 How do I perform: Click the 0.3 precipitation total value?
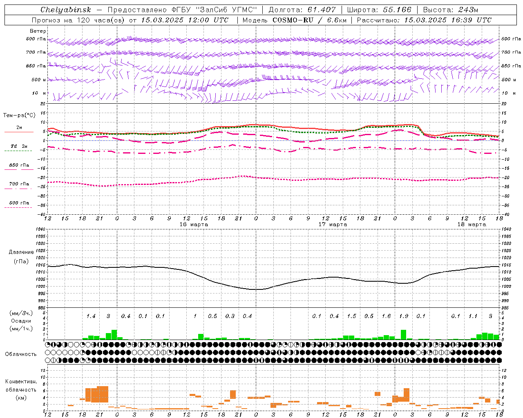click(x=230, y=316)
